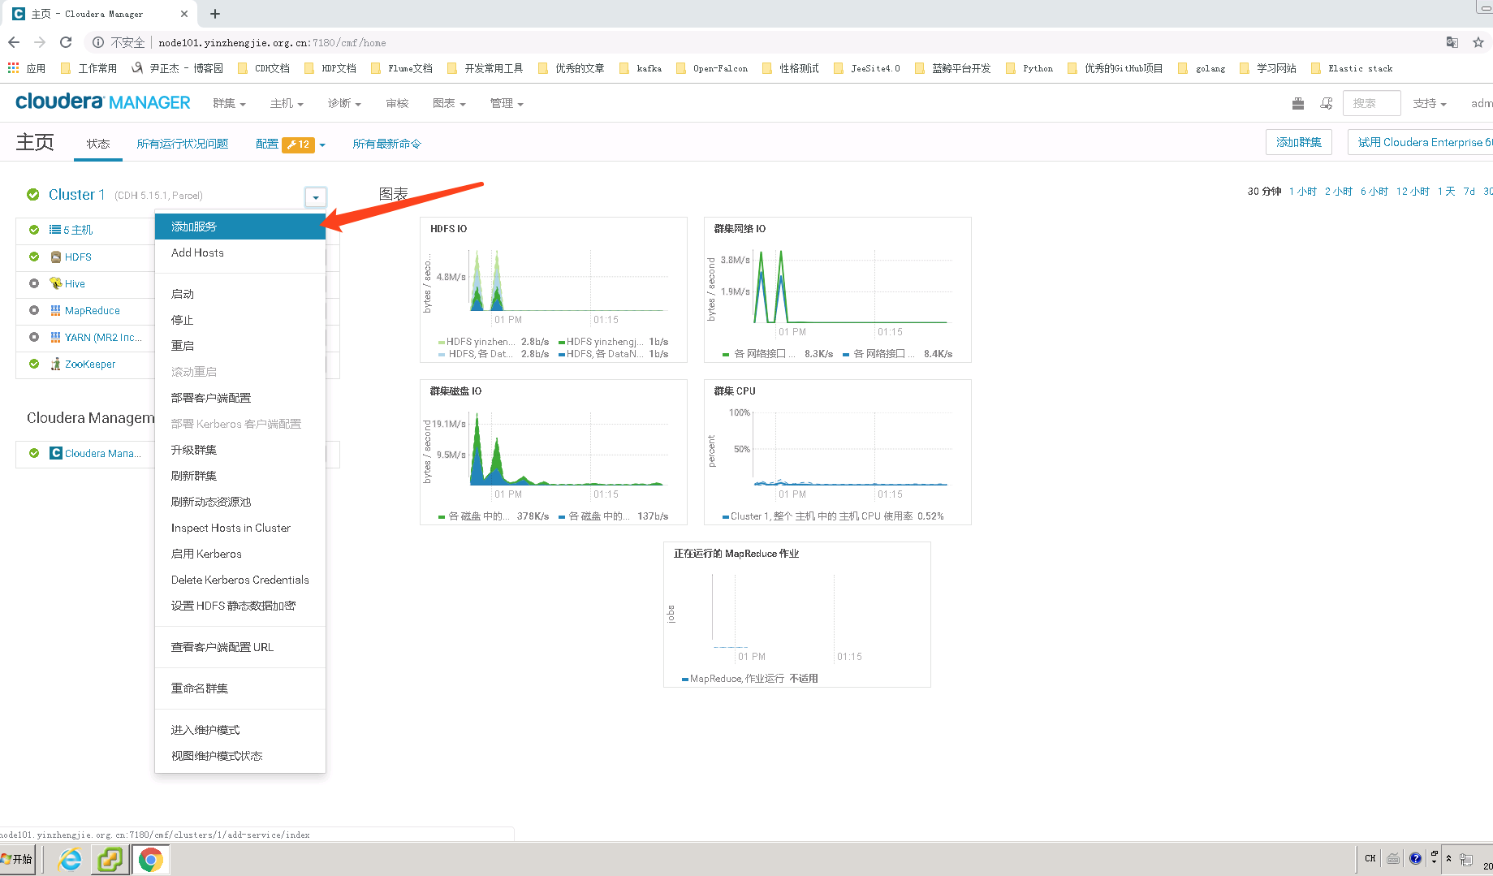Image resolution: width=1493 pixels, height=876 pixels.
Task: Click the green health check icon beside Cluster 1
Action: pyautogui.click(x=32, y=195)
